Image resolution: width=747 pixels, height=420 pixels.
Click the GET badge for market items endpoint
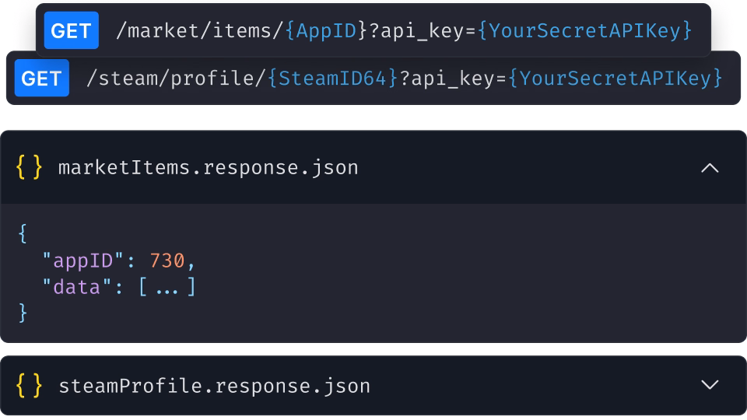pos(71,31)
